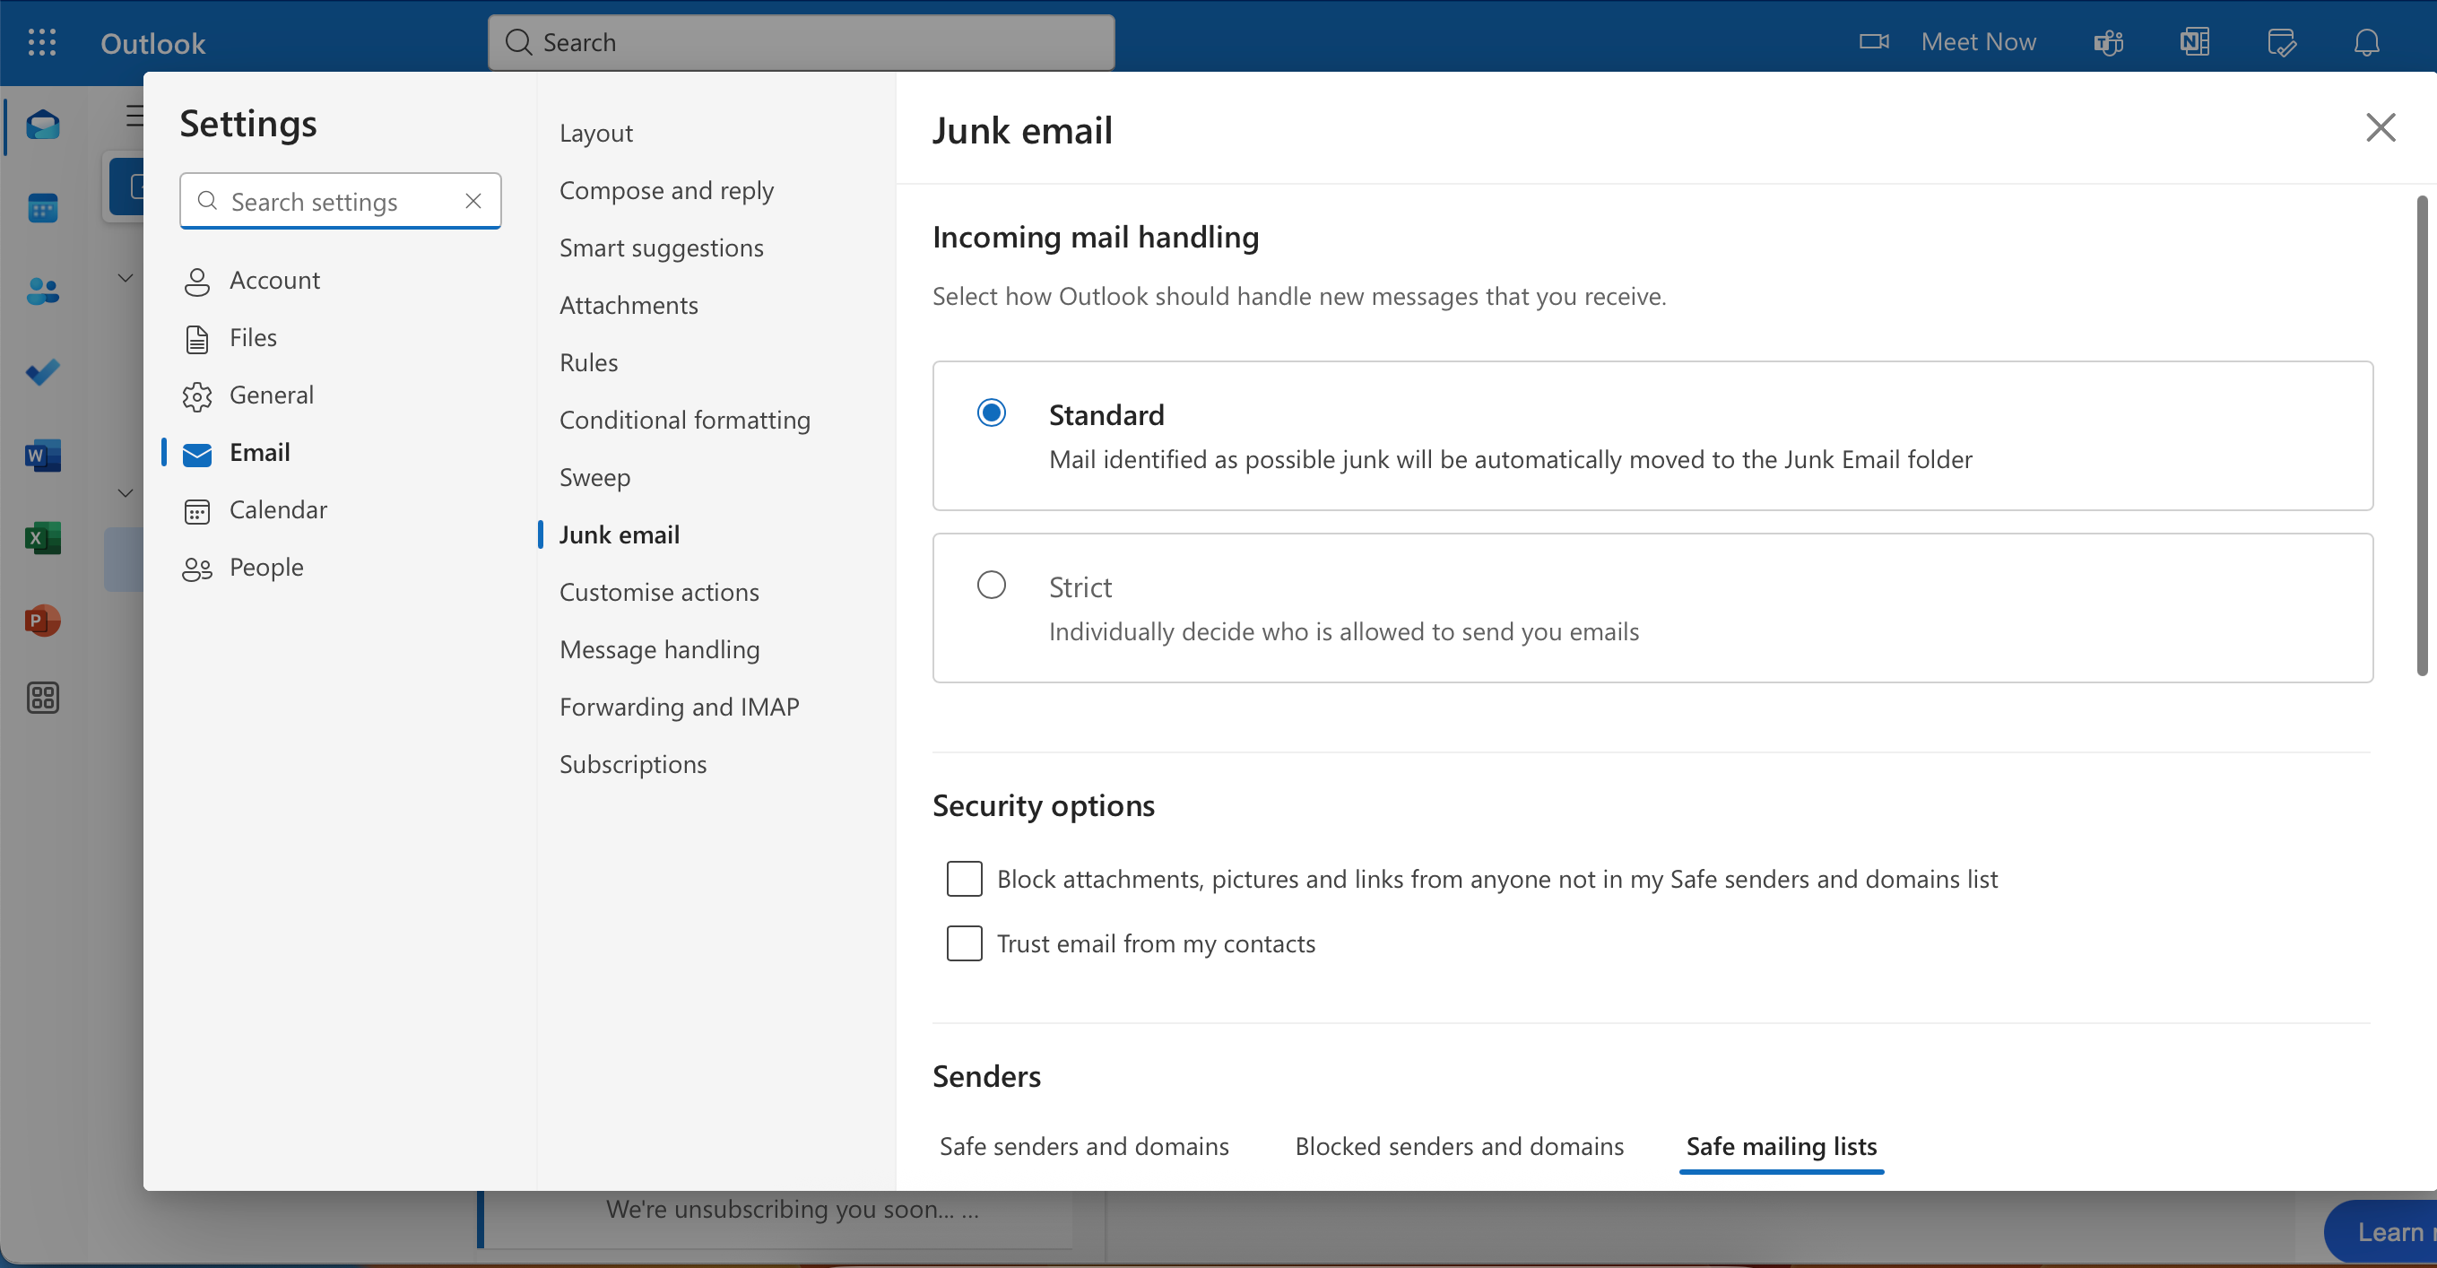Viewport: 2437px width, 1268px height.
Task: Enable Trust email from my contacts
Action: (964, 943)
